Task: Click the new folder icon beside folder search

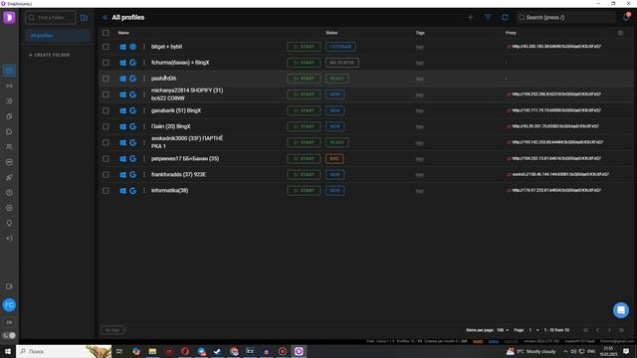Action: point(84,18)
